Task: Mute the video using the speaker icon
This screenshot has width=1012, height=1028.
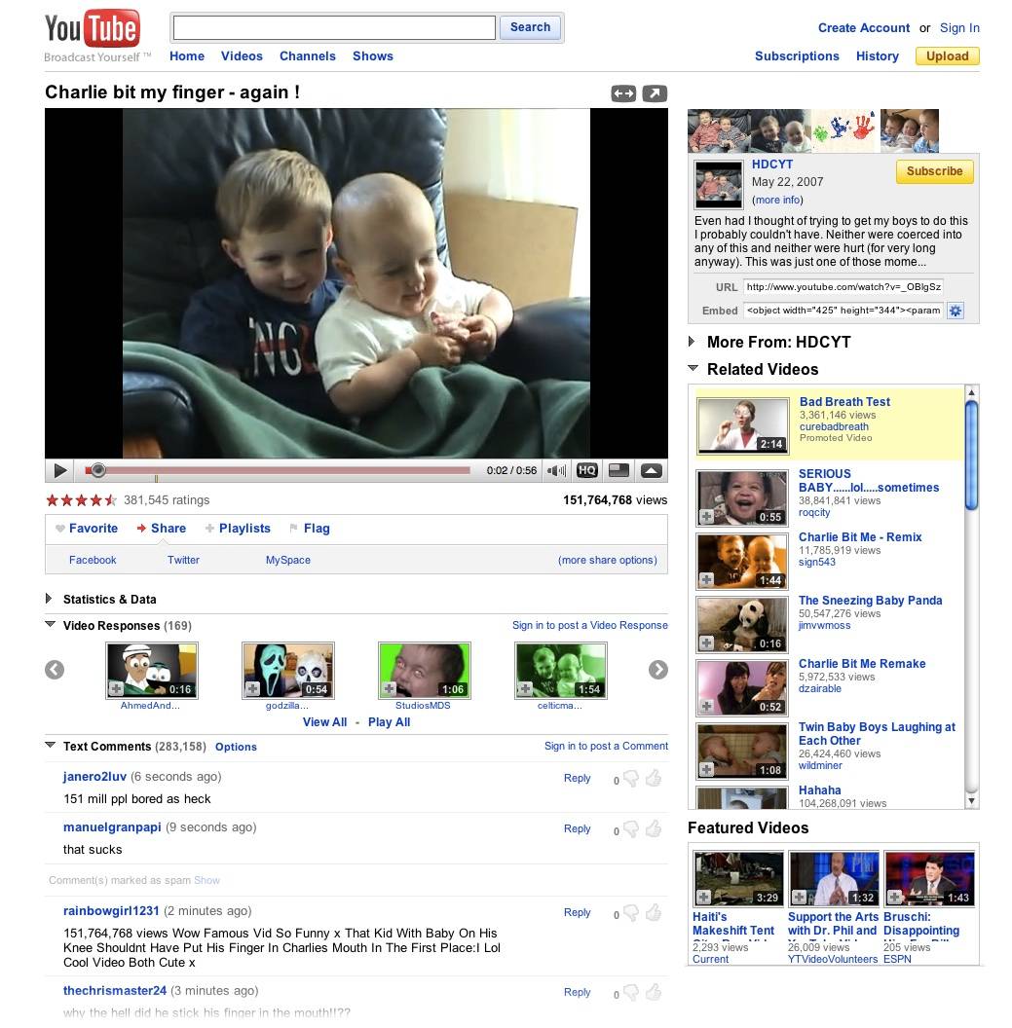Action: click(556, 470)
